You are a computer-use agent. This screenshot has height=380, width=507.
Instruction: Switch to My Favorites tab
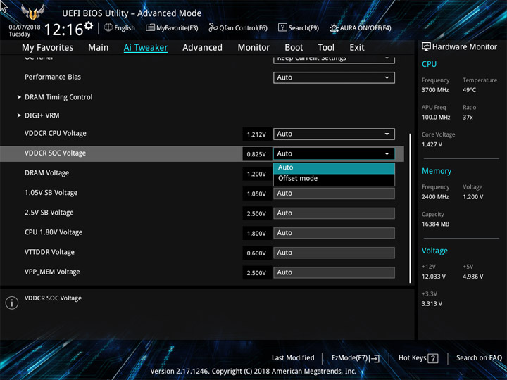pos(48,48)
